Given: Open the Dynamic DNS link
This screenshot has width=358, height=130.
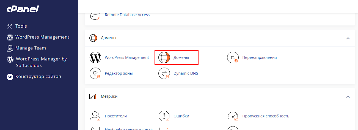Looking at the screenshot, I should click(x=186, y=74).
